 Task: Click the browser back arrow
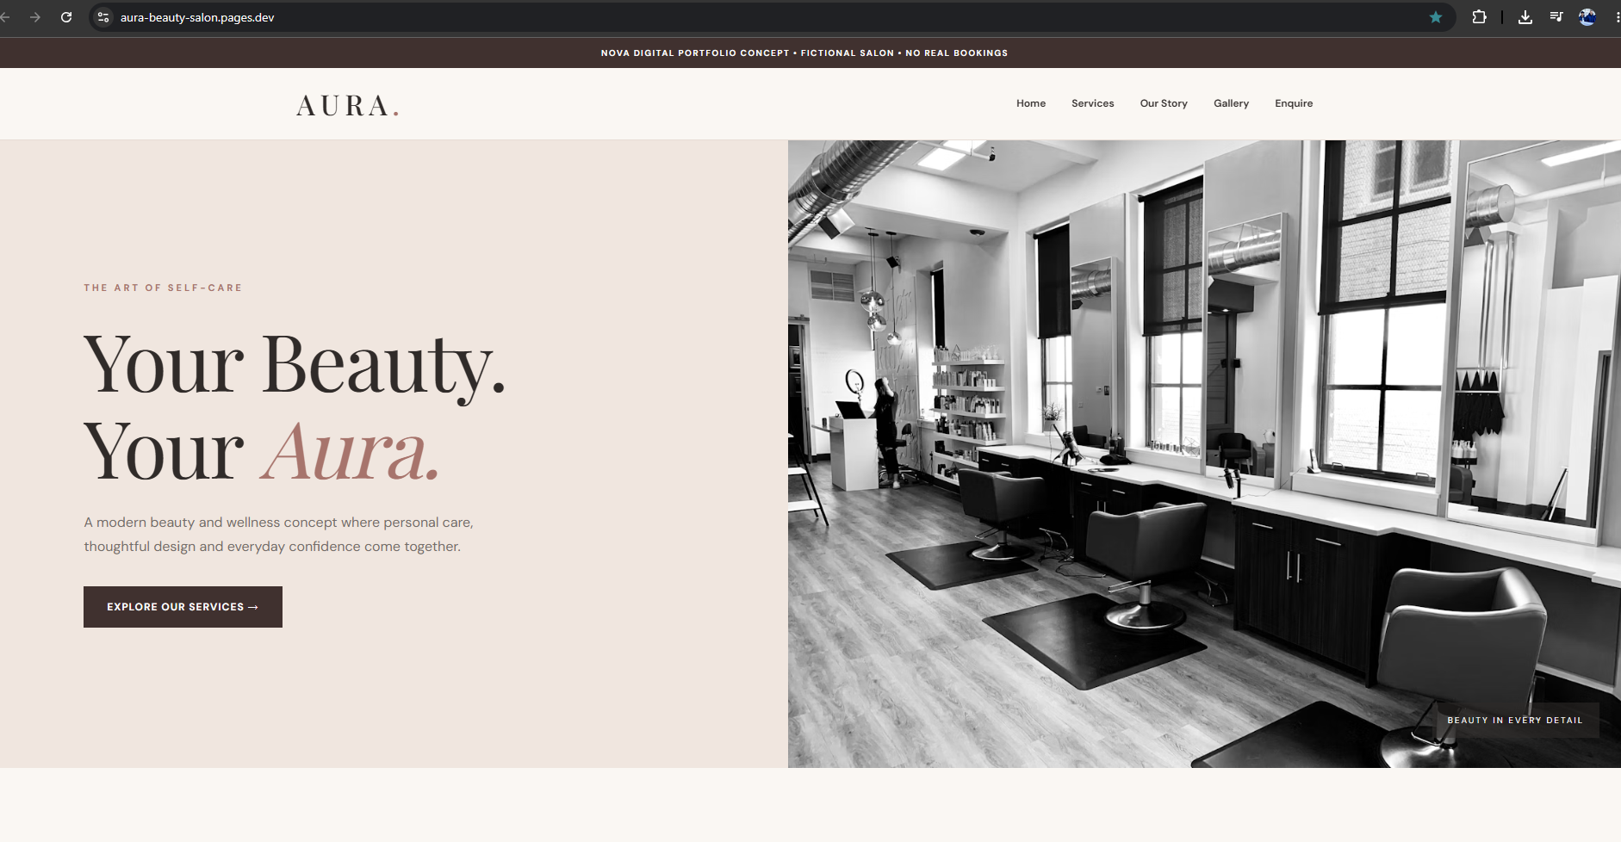tap(4, 17)
